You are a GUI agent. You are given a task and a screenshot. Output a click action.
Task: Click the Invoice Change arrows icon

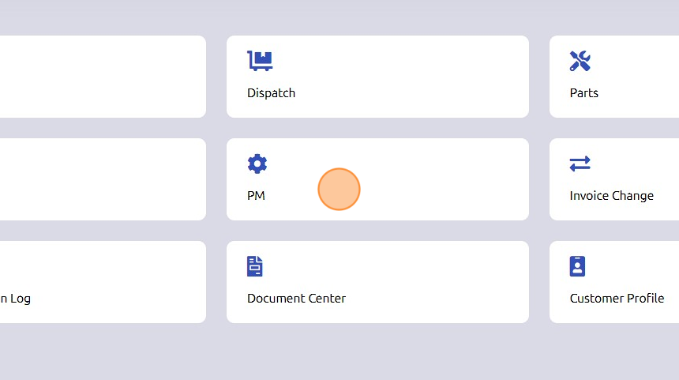click(580, 164)
